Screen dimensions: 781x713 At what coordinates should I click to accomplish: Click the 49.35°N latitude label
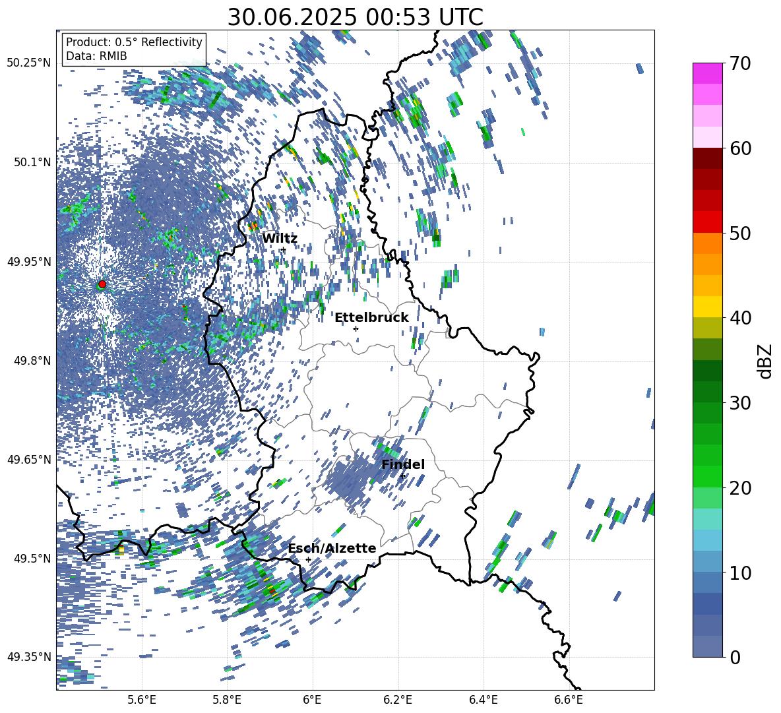28,657
